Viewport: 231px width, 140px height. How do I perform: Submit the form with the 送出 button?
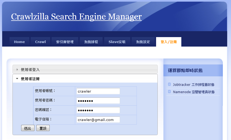[28, 128]
